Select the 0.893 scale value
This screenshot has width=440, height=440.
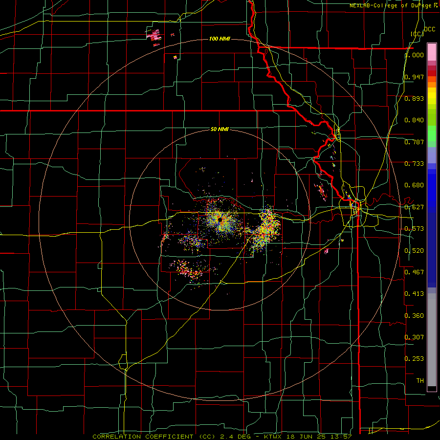pos(414,98)
